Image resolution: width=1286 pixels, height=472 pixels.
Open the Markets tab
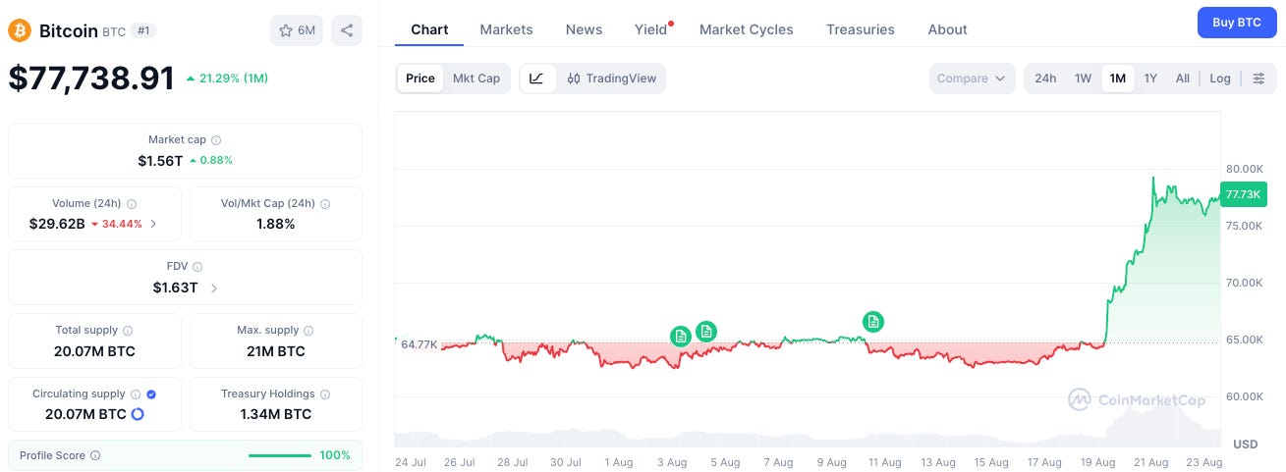[506, 29]
